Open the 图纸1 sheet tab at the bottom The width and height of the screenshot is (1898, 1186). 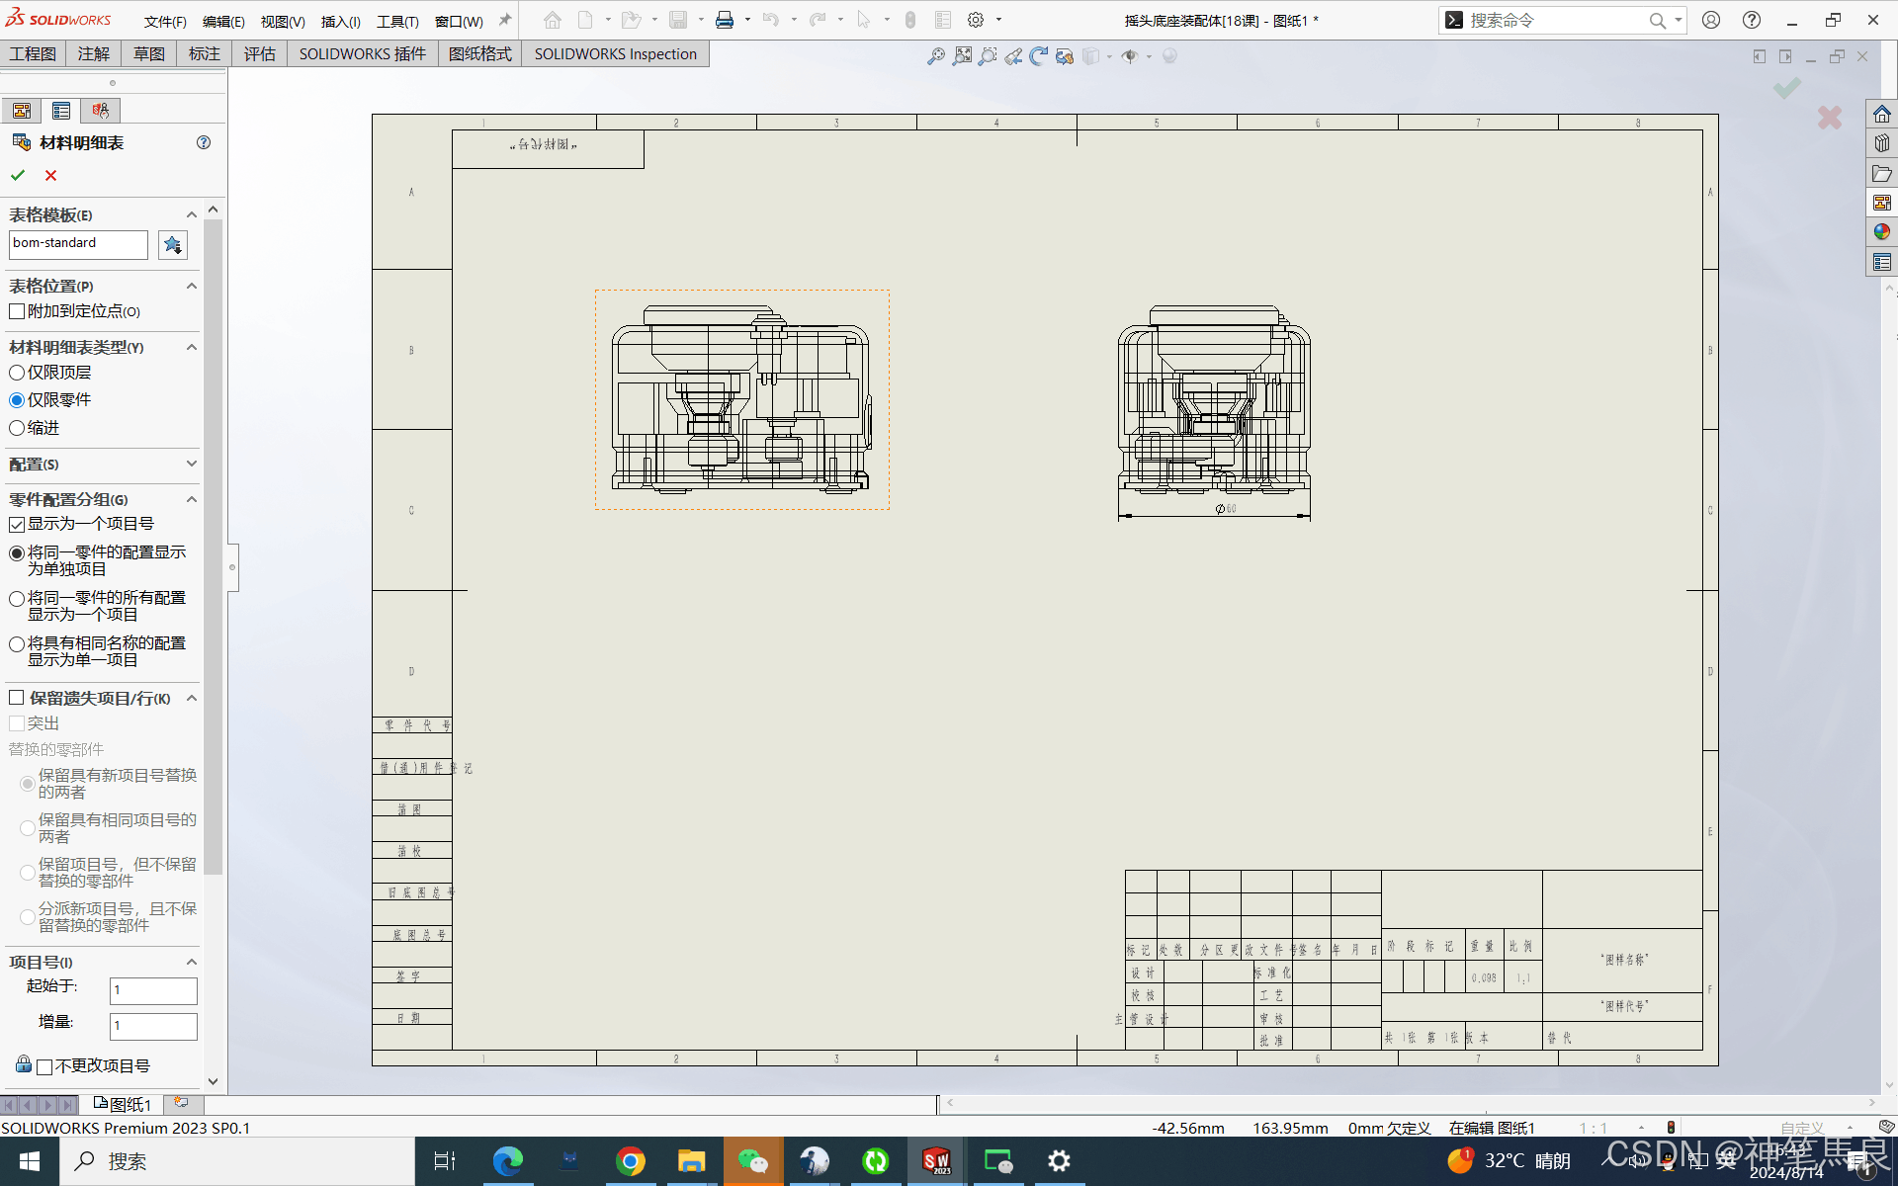click(x=123, y=1104)
